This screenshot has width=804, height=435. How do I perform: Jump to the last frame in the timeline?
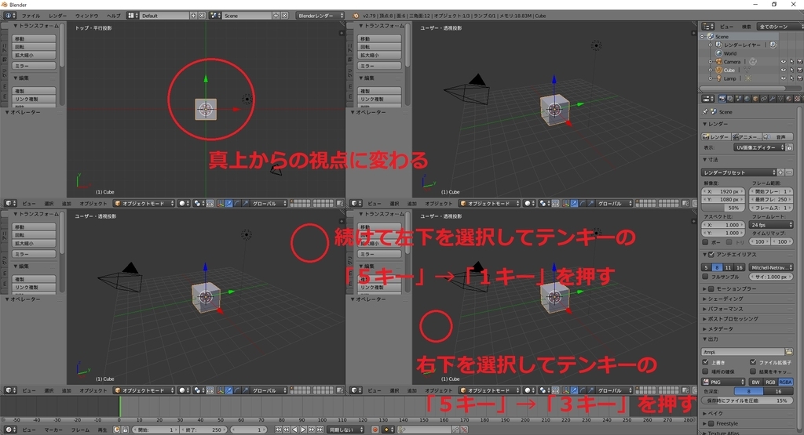coord(320,430)
